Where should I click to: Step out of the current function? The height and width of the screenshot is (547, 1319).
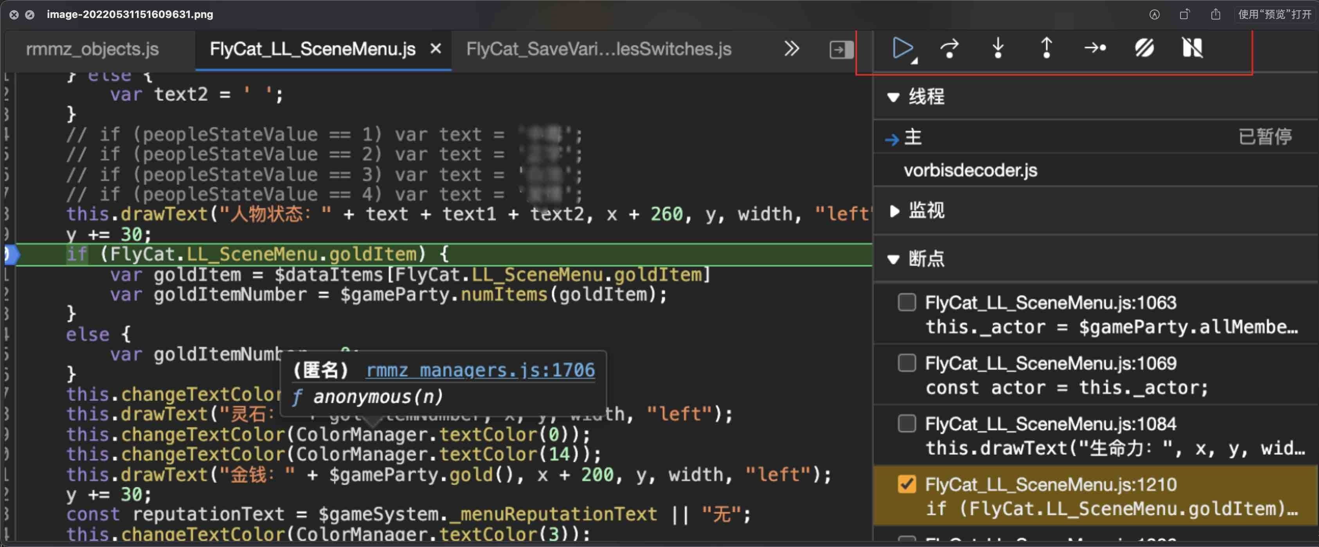1047,48
